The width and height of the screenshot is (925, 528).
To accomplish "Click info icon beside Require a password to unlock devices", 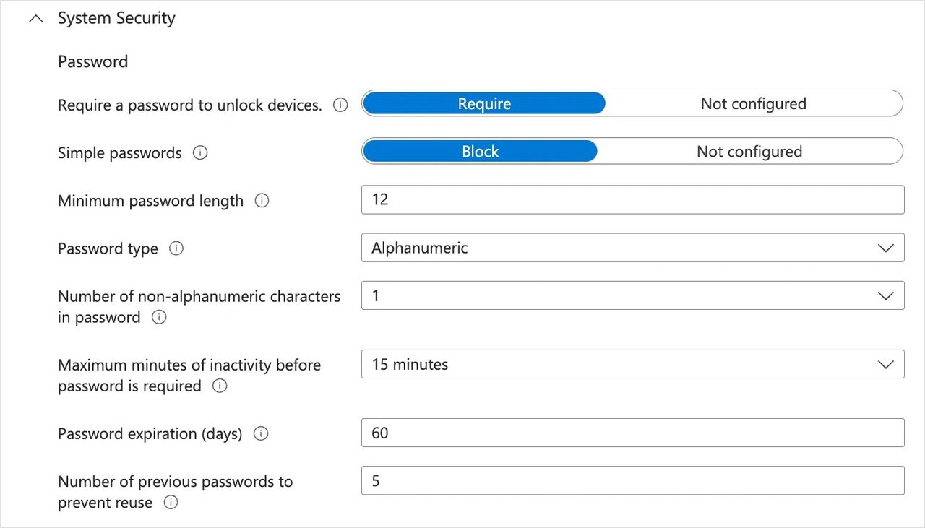I will (340, 105).
